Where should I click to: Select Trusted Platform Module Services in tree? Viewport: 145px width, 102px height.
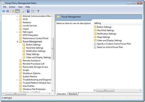[x=37, y=83]
